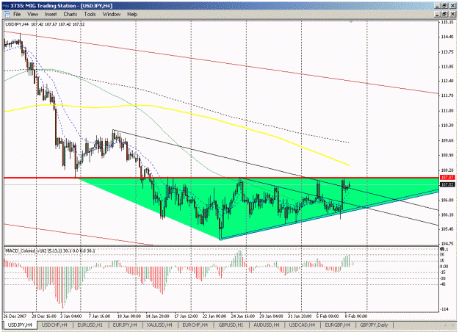Open the Window menu
459x332 pixels.
pos(111,14)
